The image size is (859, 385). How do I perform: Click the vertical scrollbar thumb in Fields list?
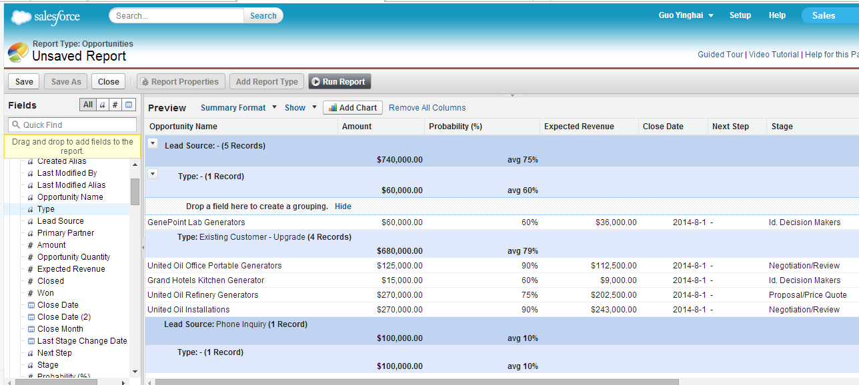coord(135,192)
